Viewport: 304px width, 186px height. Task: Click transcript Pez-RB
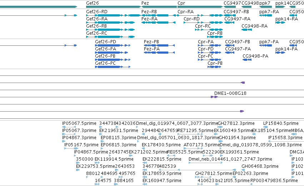(149, 12)
